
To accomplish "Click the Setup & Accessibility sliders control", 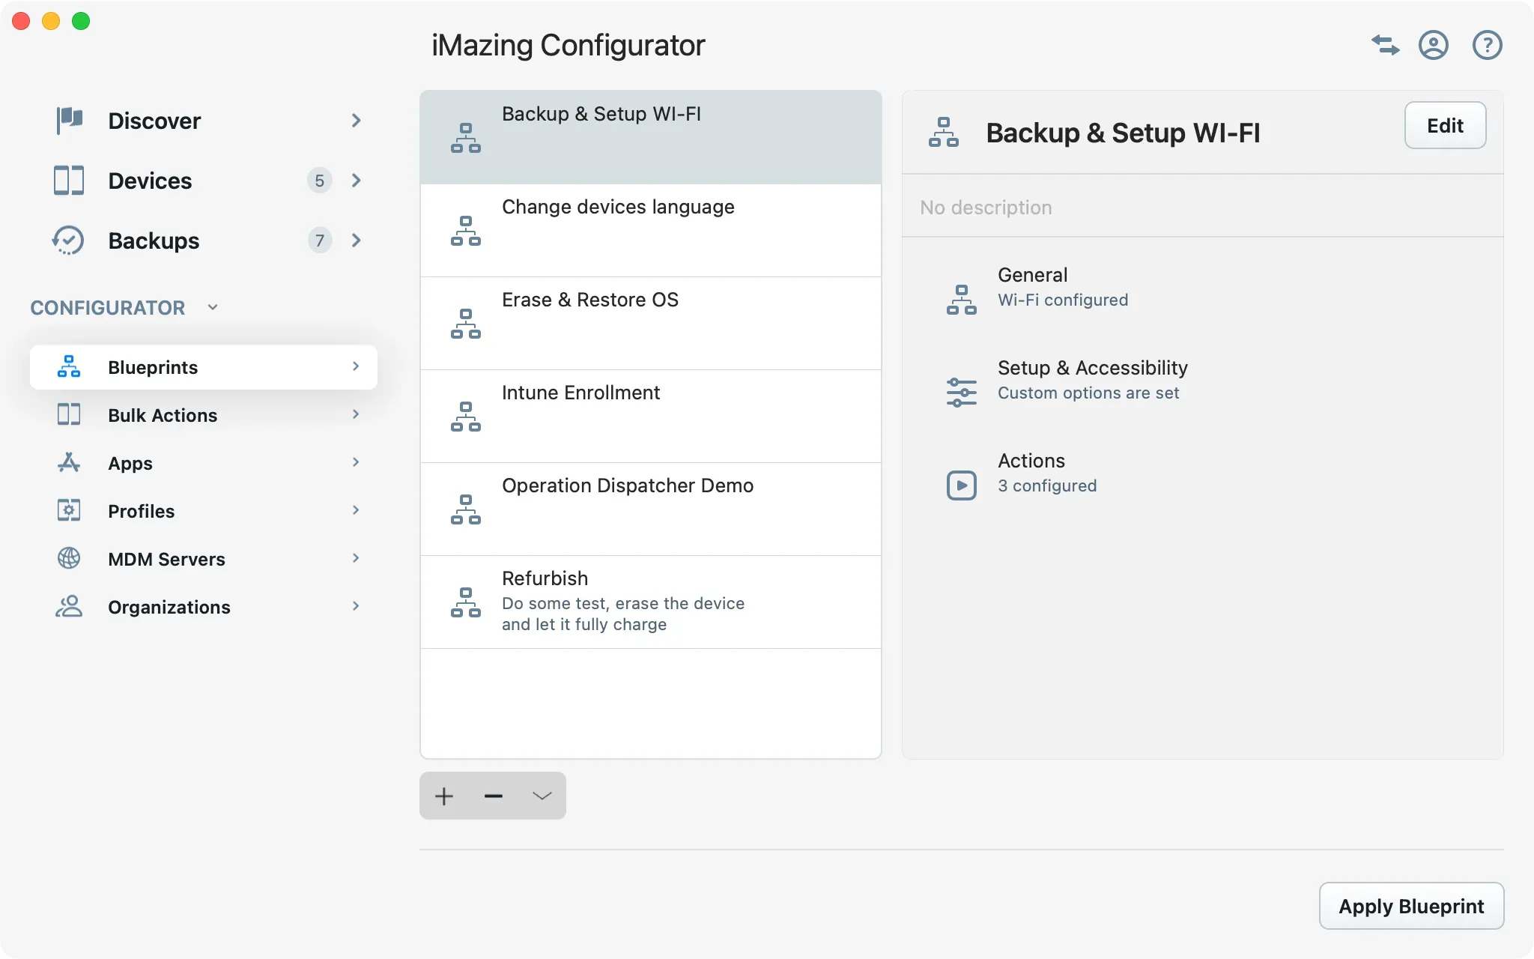I will point(962,391).
